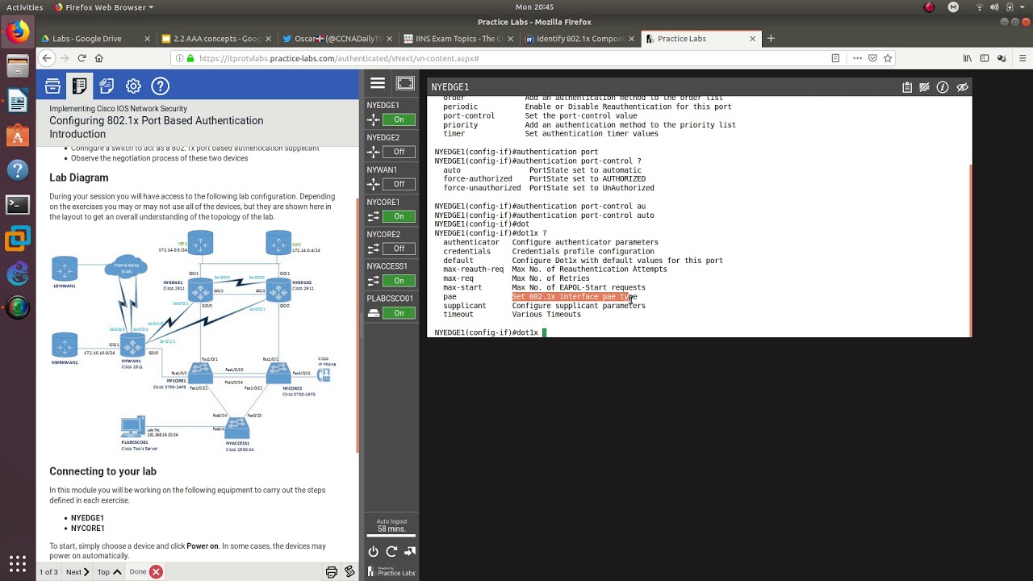Open Firefox Web Browser app menu dropdown
The width and height of the screenshot is (1033, 581).
[103, 7]
